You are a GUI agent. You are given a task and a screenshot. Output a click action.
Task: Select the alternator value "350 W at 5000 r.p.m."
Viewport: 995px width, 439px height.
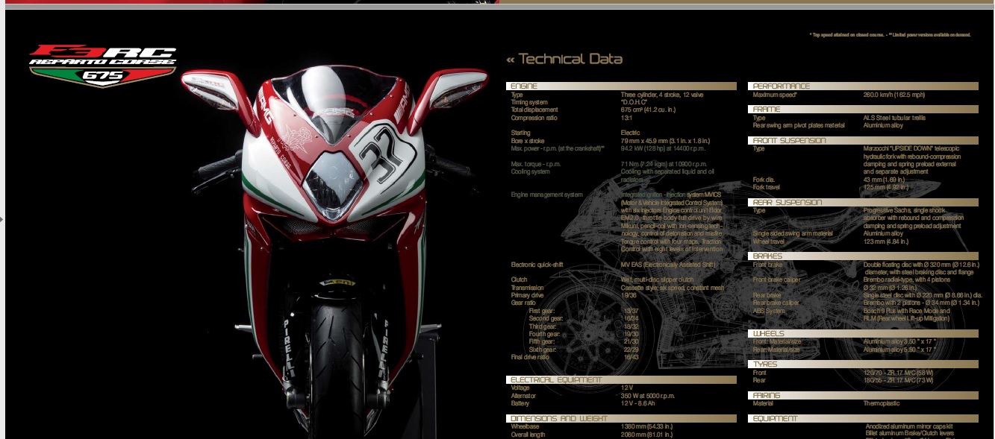[x=649, y=396]
